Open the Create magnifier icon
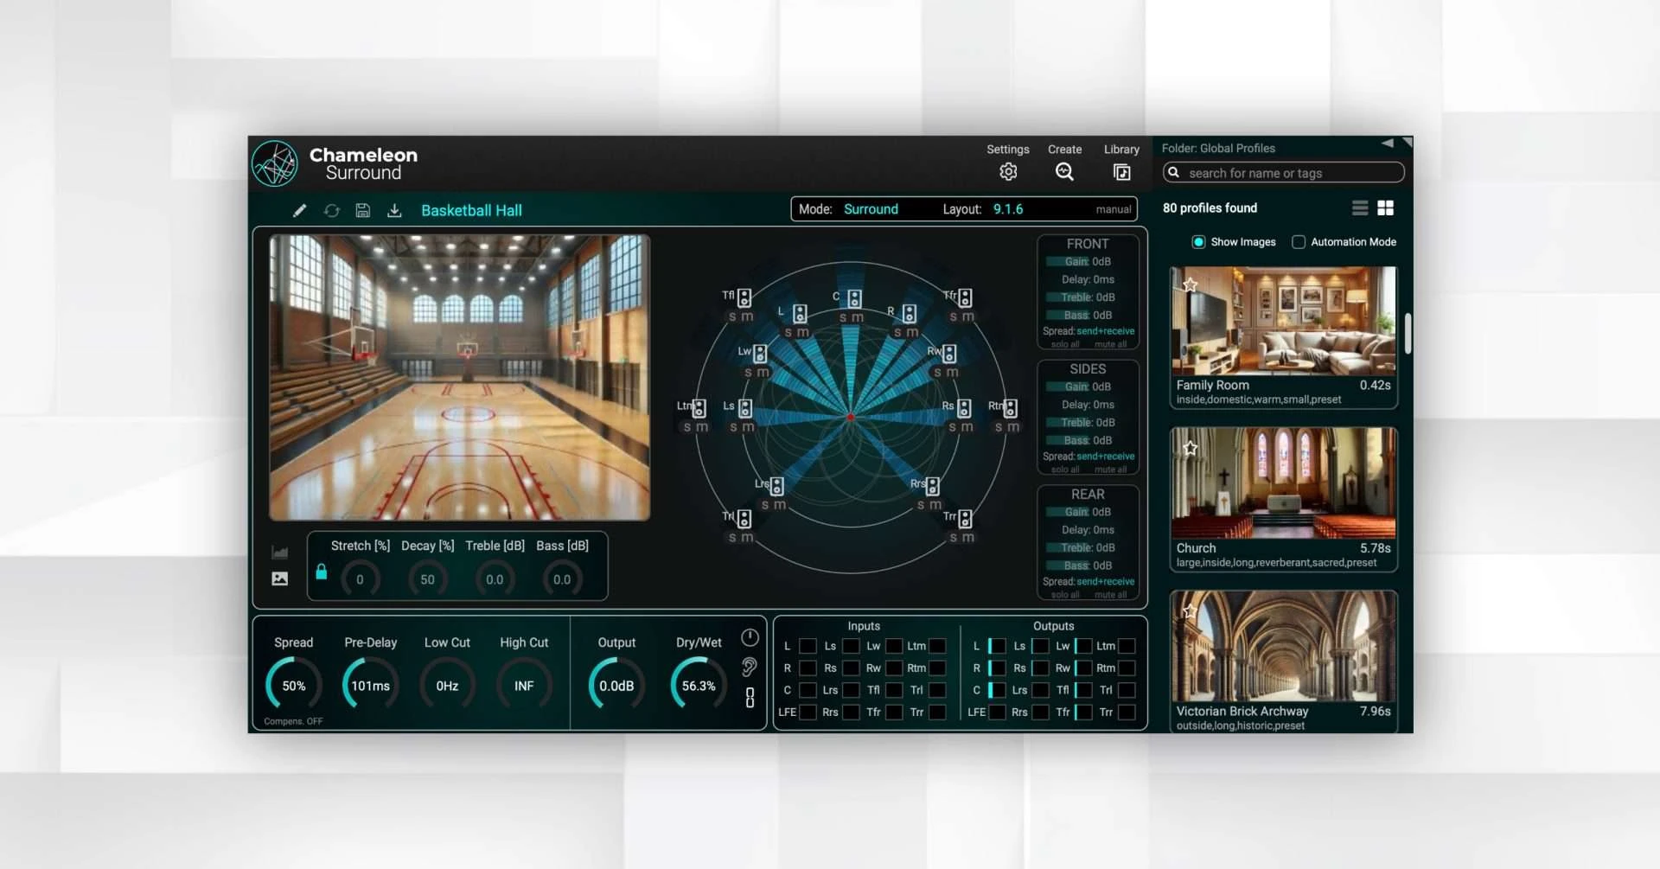1660x869 pixels. (1064, 172)
